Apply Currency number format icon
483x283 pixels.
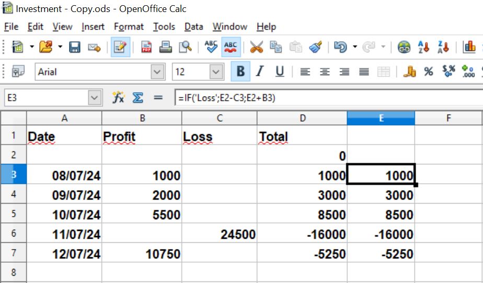pyautogui.click(x=409, y=72)
